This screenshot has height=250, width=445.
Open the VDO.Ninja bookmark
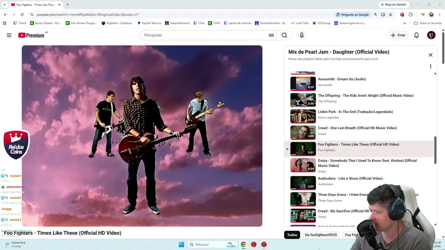(x=321, y=23)
